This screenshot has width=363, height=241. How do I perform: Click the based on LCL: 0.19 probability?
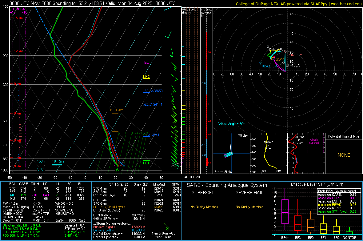(x=337, y=198)
